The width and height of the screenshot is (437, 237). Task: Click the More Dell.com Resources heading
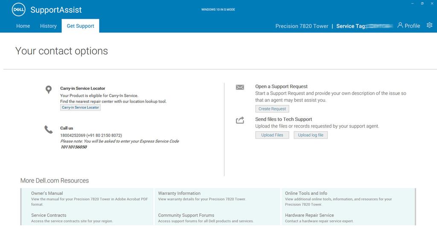[55, 181]
